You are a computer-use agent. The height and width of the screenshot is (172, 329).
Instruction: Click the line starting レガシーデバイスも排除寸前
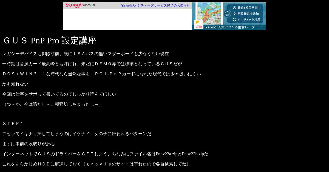[x=86, y=54]
